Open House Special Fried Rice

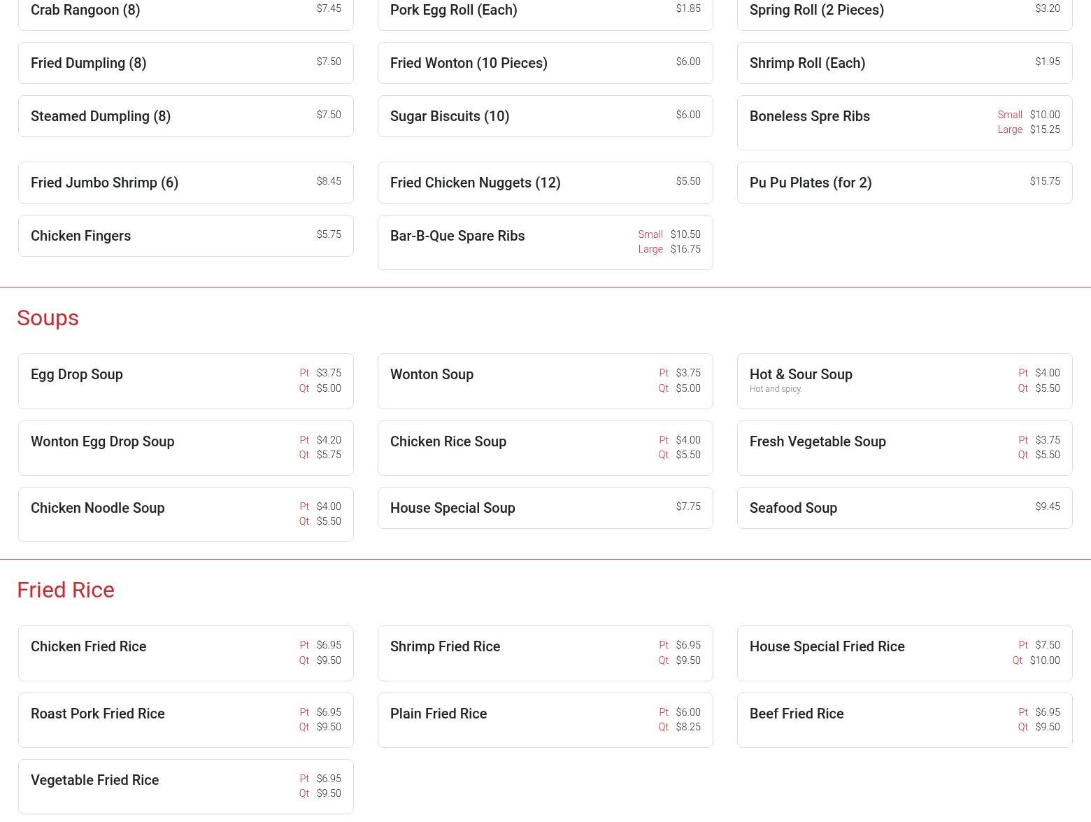(905, 653)
